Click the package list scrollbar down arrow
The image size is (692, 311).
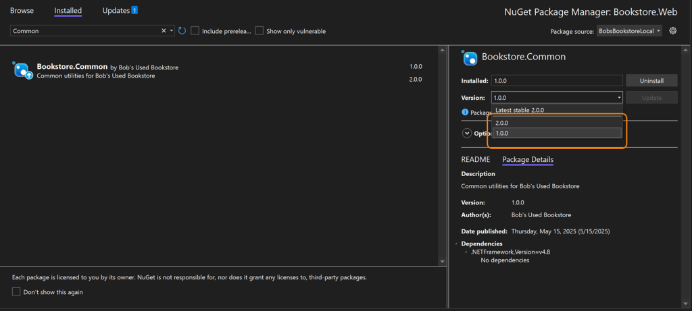[x=443, y=261]
